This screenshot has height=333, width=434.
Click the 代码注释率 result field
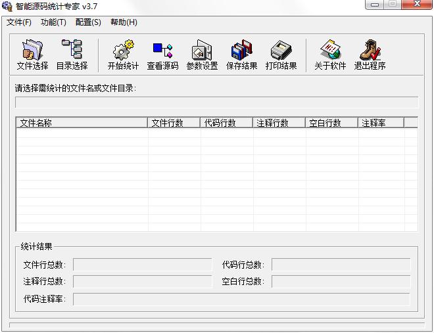click(241, 299)
